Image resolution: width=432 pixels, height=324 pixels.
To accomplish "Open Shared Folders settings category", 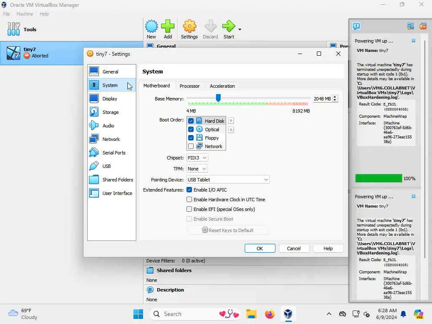I will pyautogui.click(x=111, y=180).
